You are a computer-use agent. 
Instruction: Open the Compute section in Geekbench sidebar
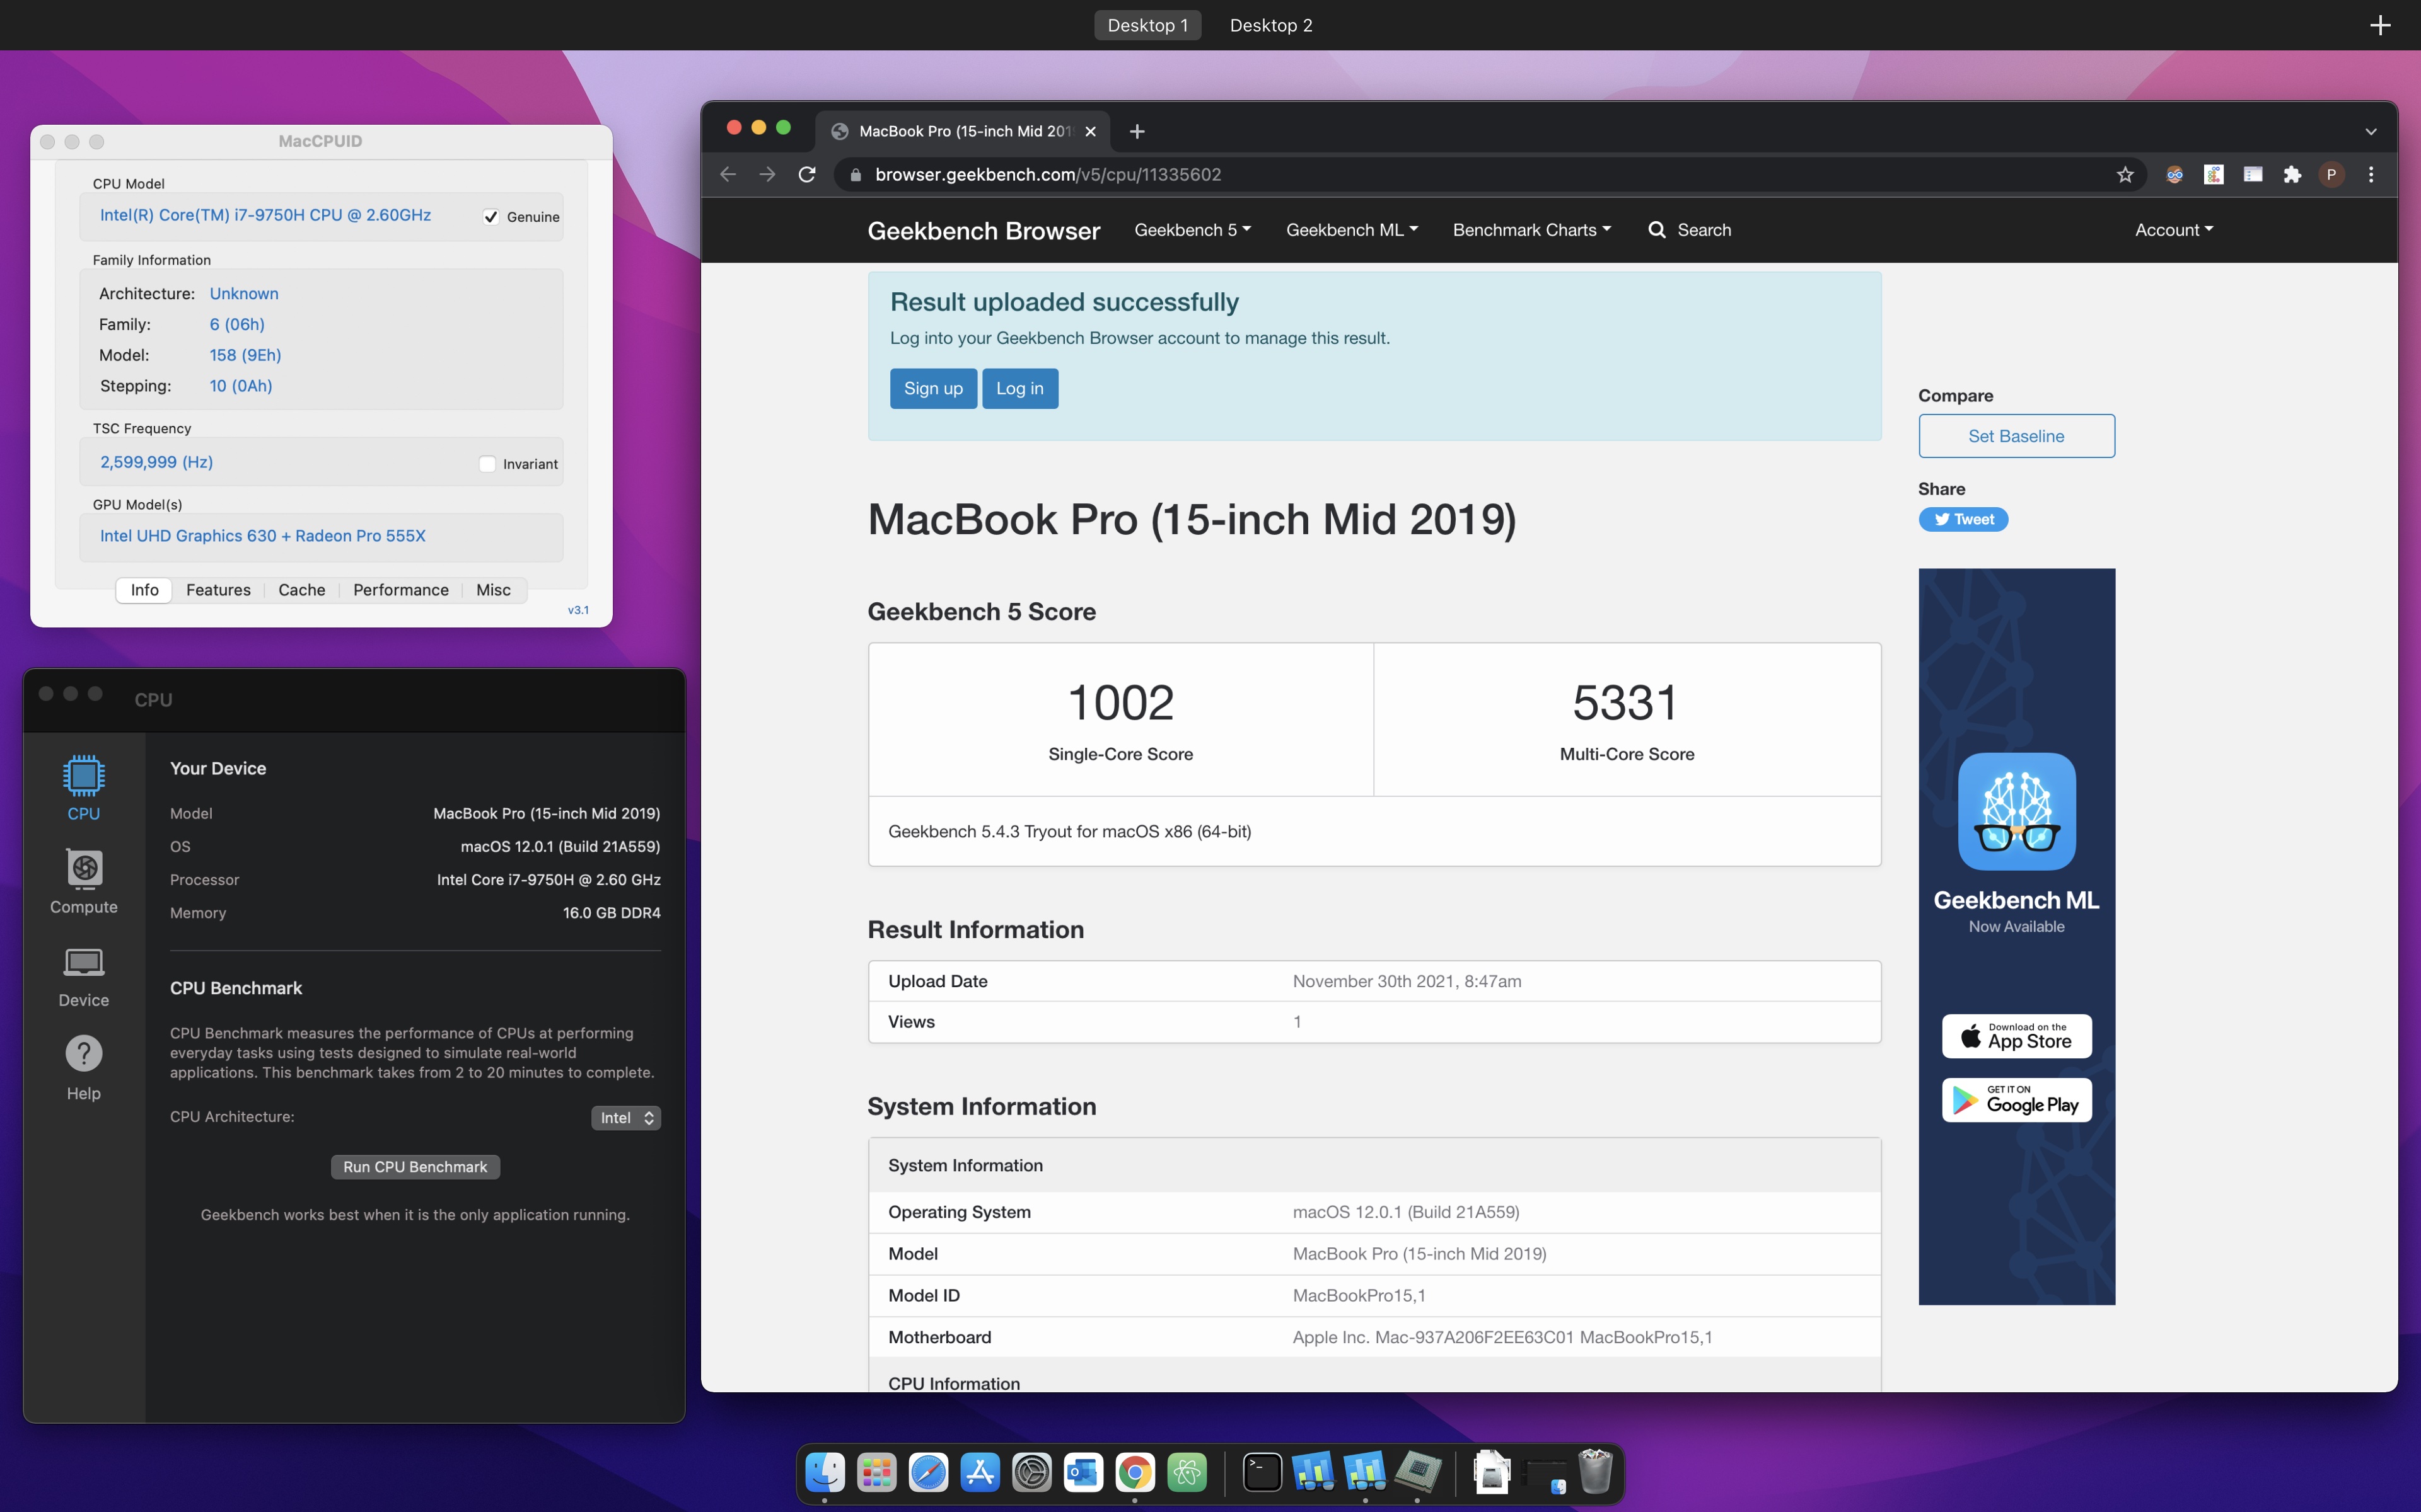tap(83, 881)
